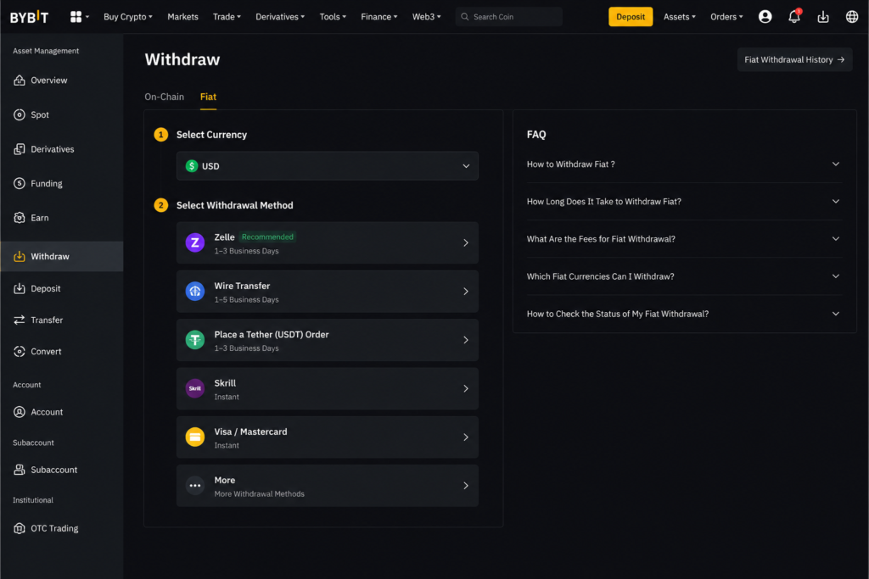The image size is (869, 579).
Task: Open the Buy Crypto dropdown menu
Action: click(x=128, y=17)
